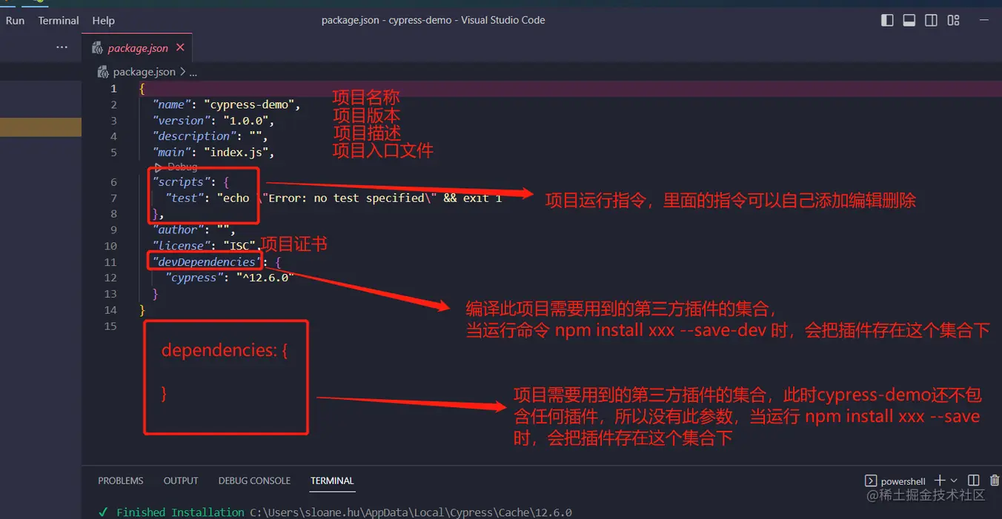The width and height of the screenshot is (1002, 519).
Task: Close the package.json editor tab
Action: [x=180, y=48]
